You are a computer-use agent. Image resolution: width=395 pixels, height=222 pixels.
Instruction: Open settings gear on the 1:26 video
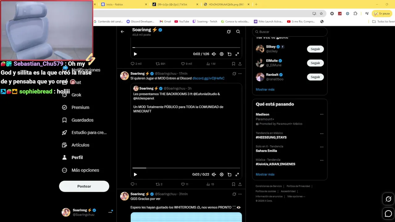[x=222, y=54]
